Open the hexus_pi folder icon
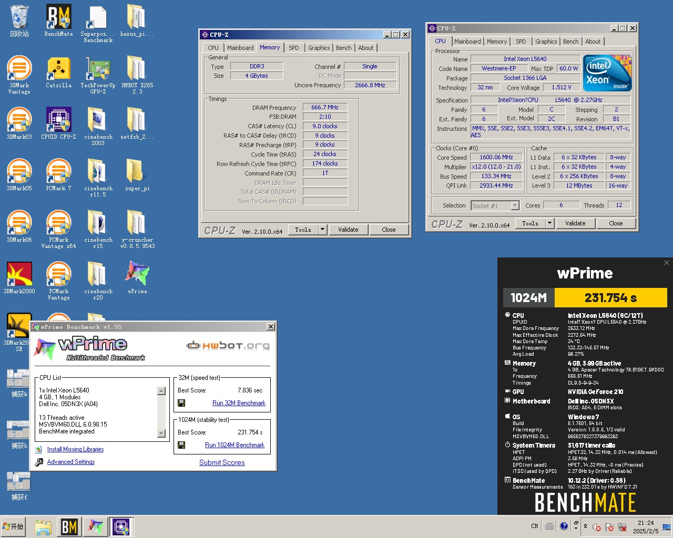673x538 pixels. tap(137, 21)
